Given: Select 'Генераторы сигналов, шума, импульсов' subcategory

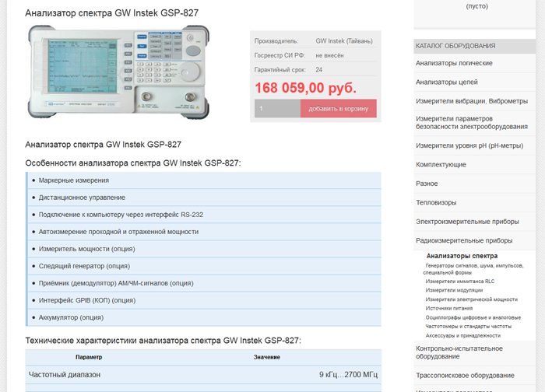Looking at the screenshot, I should (473, 269).
